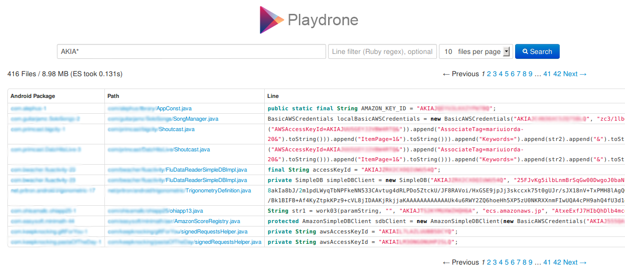
Task: Click the Android Package column header
Action: click(x=33, y=96)
